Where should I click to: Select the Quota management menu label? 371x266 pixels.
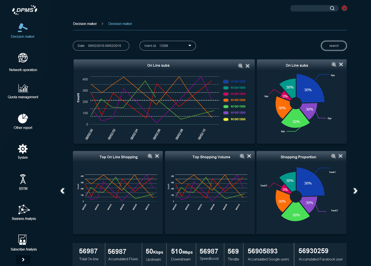23,97
